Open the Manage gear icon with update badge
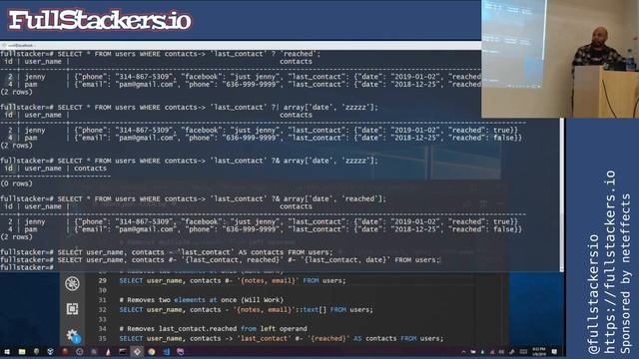639x359 pixels. [73, 336]
